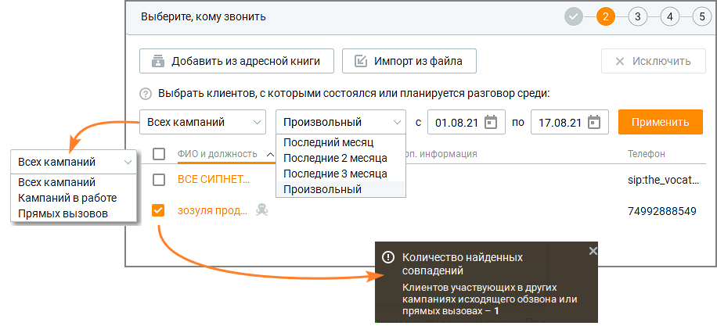Image resolution: width=717 pixels, height=333 pixels.
Task: Go to wizard step 5
Action: click(x=702, y=17)
